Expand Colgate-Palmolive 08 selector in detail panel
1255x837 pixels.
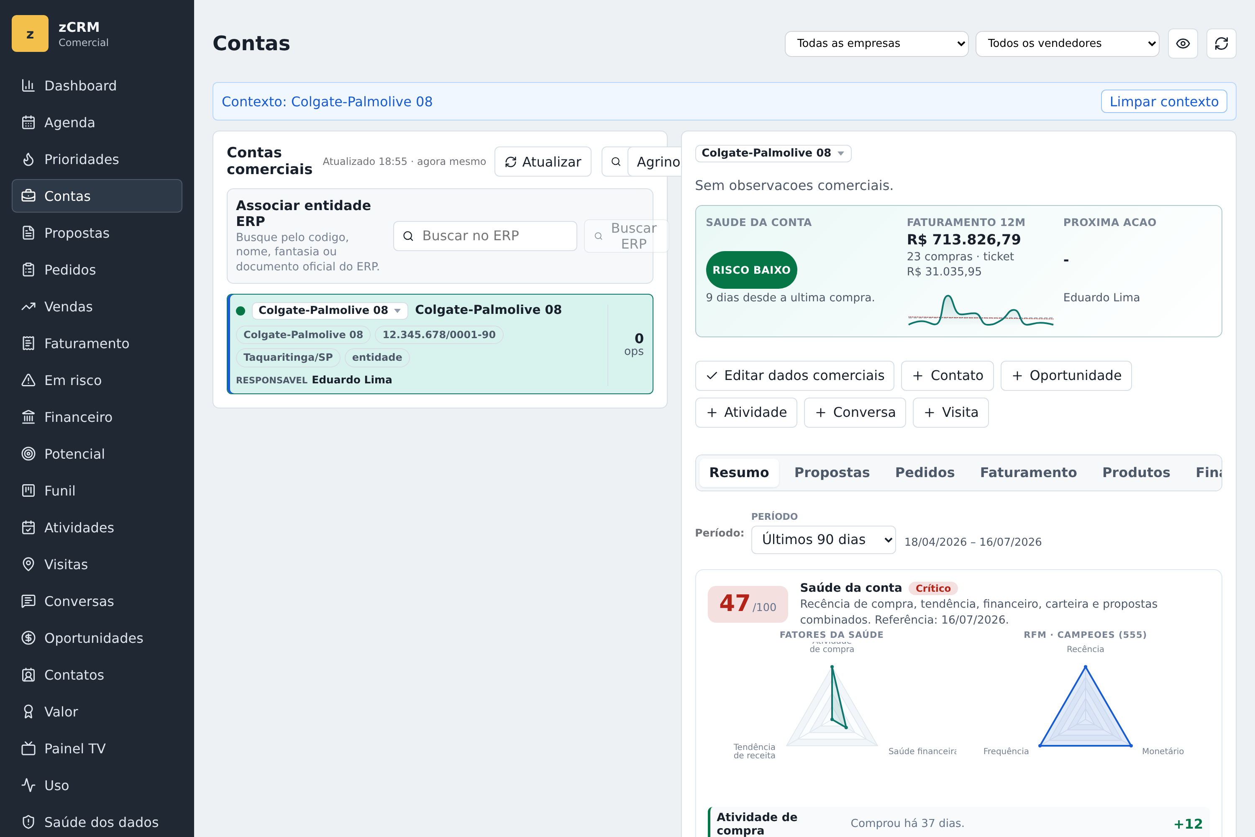pyautogui.click(x=773, y=153)
